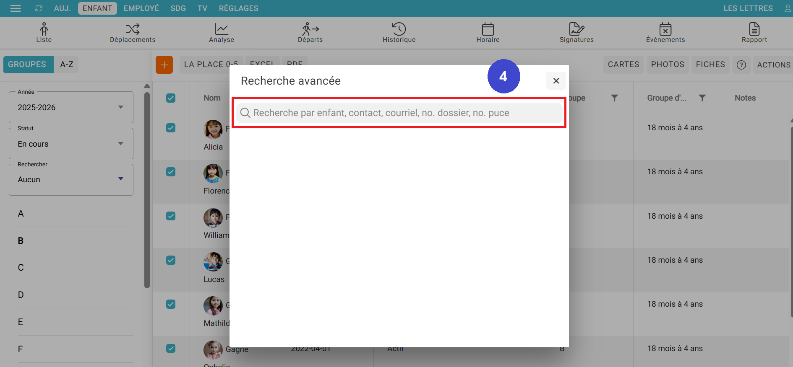Viewport: 793px width, 367px height.
Task: Open the Rapport document icon
Action: (754, 29)
